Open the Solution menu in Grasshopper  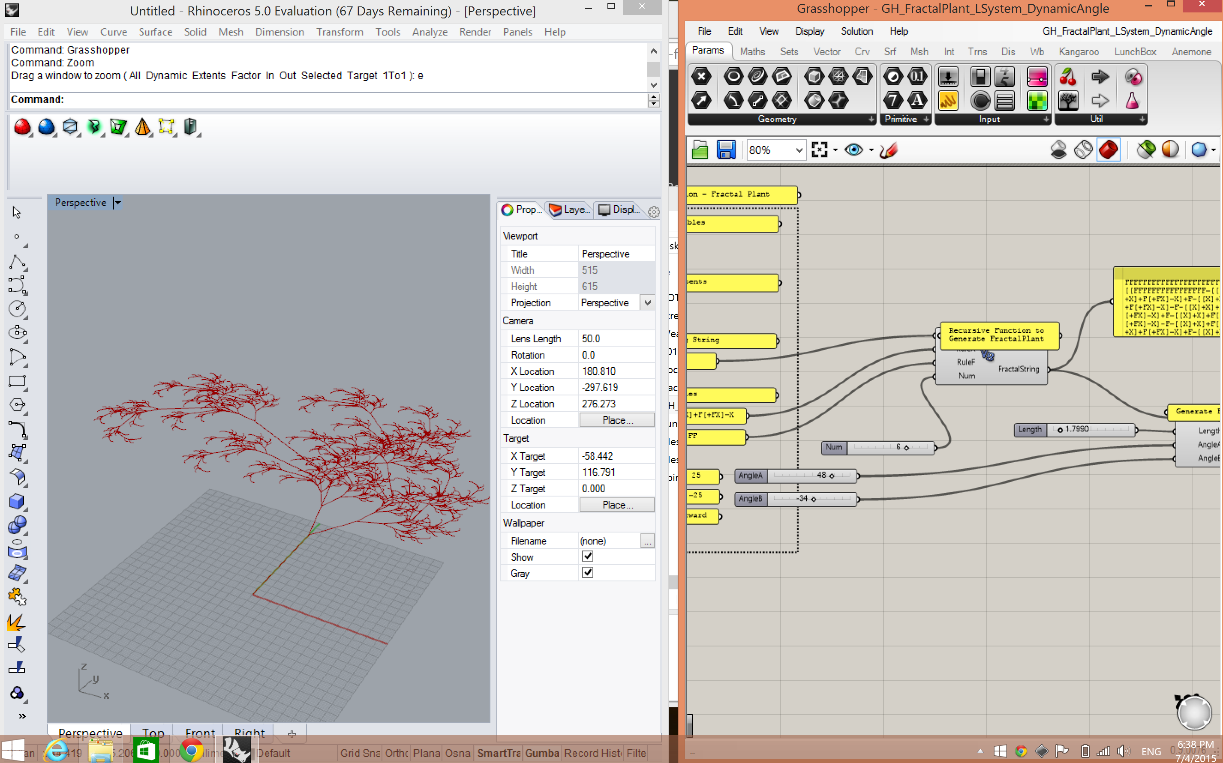tap(856, 31)
